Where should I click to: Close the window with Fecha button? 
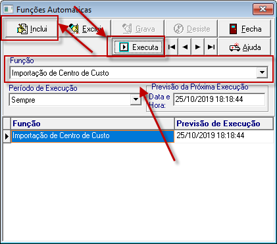245,28
